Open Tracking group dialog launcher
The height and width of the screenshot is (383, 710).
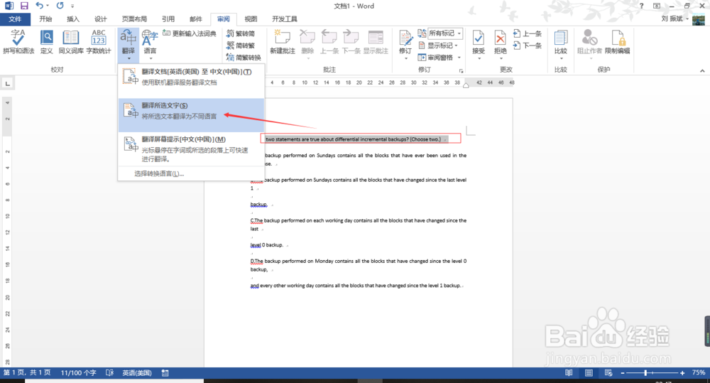[461, 71]
